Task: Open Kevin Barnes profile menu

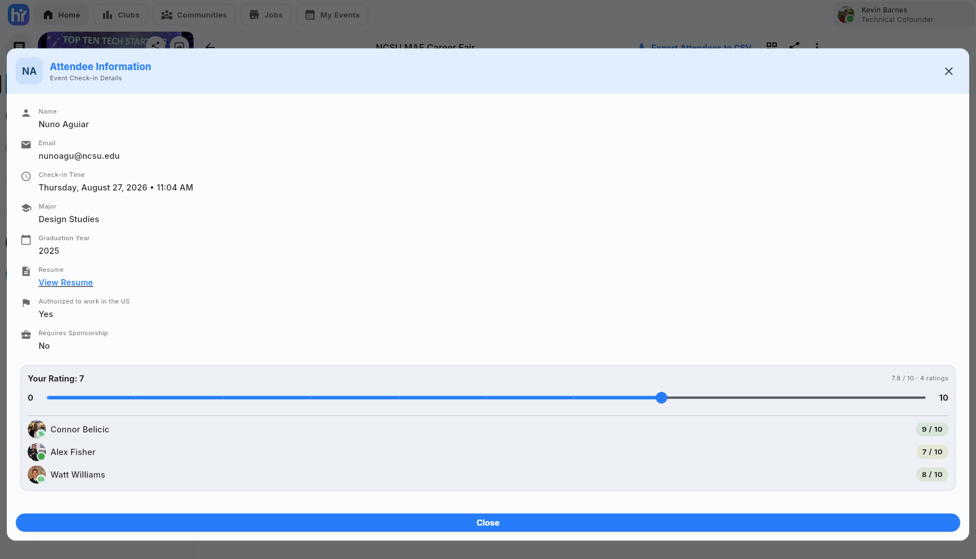Action: [904, 15]
